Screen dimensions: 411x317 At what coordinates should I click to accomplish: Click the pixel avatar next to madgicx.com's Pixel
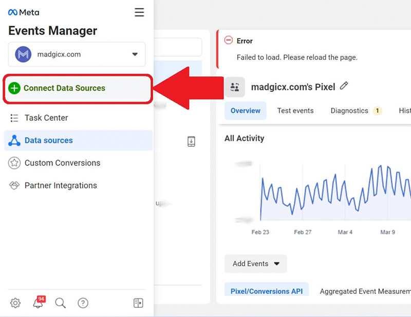[x=235, y=86]
